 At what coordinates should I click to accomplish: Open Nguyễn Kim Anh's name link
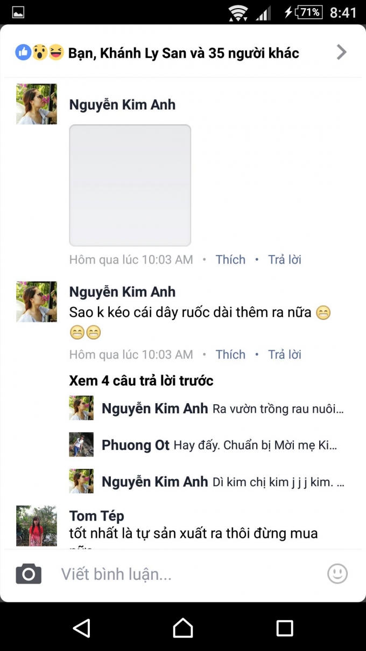pos(122,104)
